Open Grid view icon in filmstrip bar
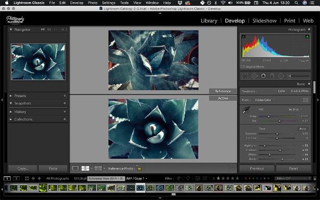 click(27, 178)
